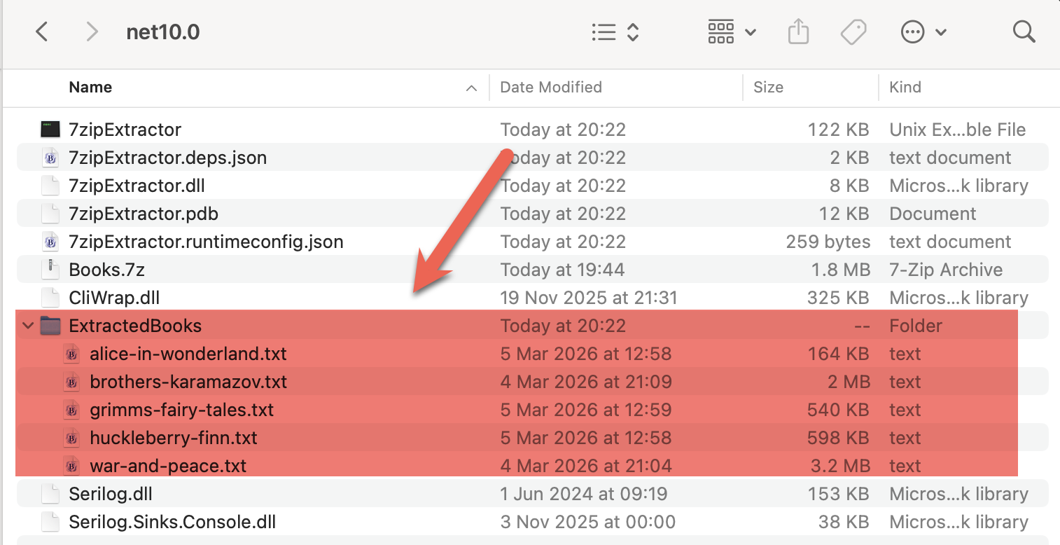Click the Books.7z archive icon
This screenshot has height=545, width=1060.
coord(50,269)
